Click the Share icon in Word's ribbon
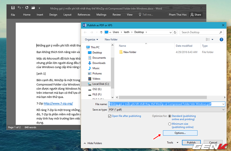Viewport: 231px width, 151px height. (x=196, y=15)
